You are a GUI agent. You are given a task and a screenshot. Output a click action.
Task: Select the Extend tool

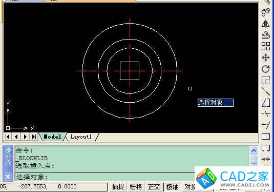[x=266, y=125]
